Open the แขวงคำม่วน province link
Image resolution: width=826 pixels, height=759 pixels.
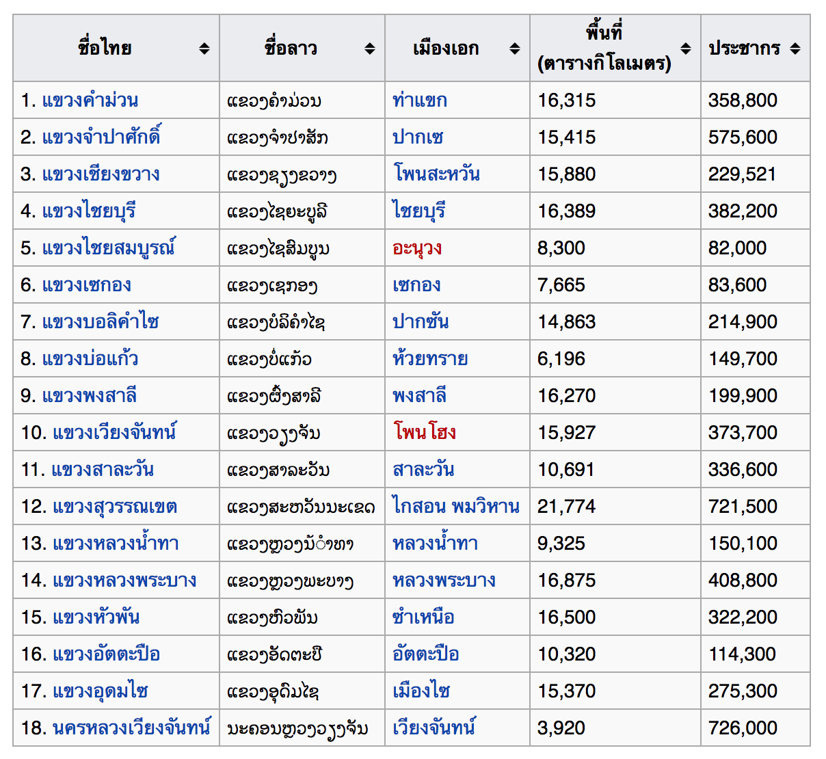(90, 101)
